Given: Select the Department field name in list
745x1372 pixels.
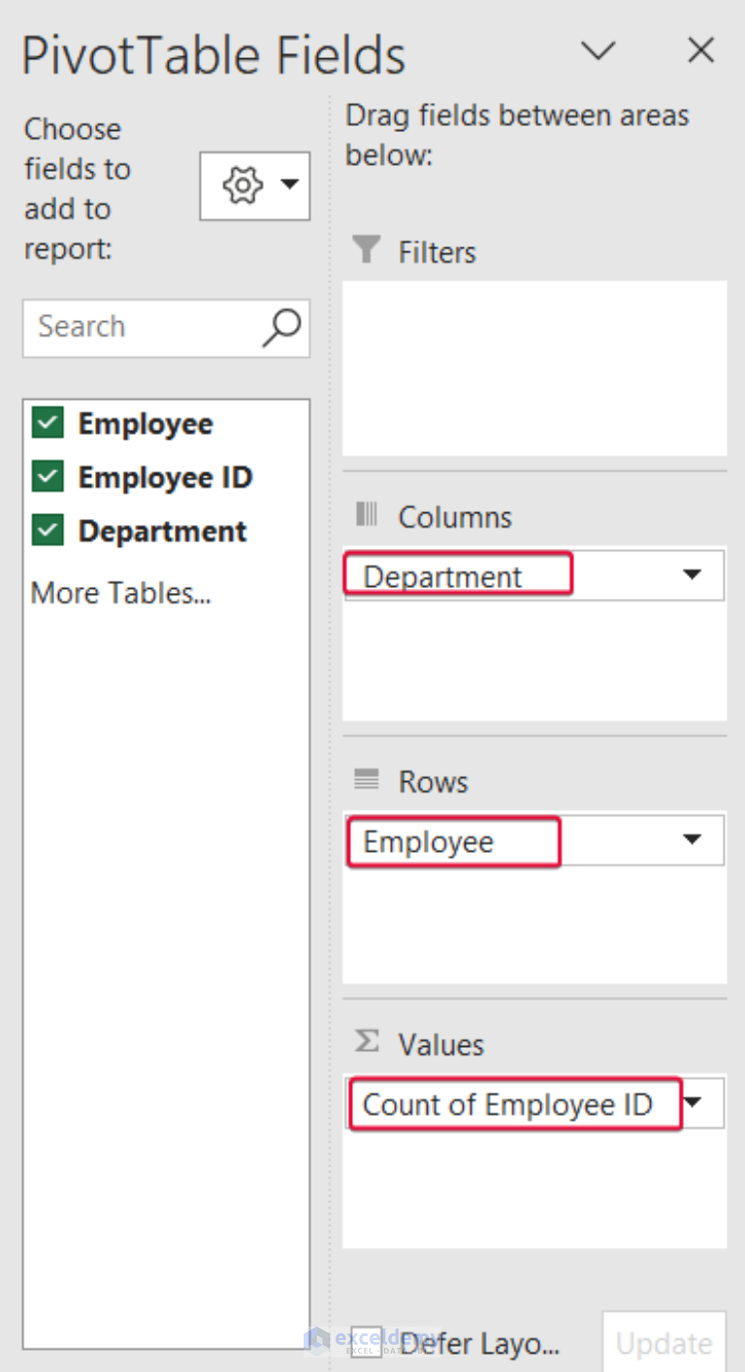Looking at the screenshot, I should pyautogui.click(x=162, y=532).
